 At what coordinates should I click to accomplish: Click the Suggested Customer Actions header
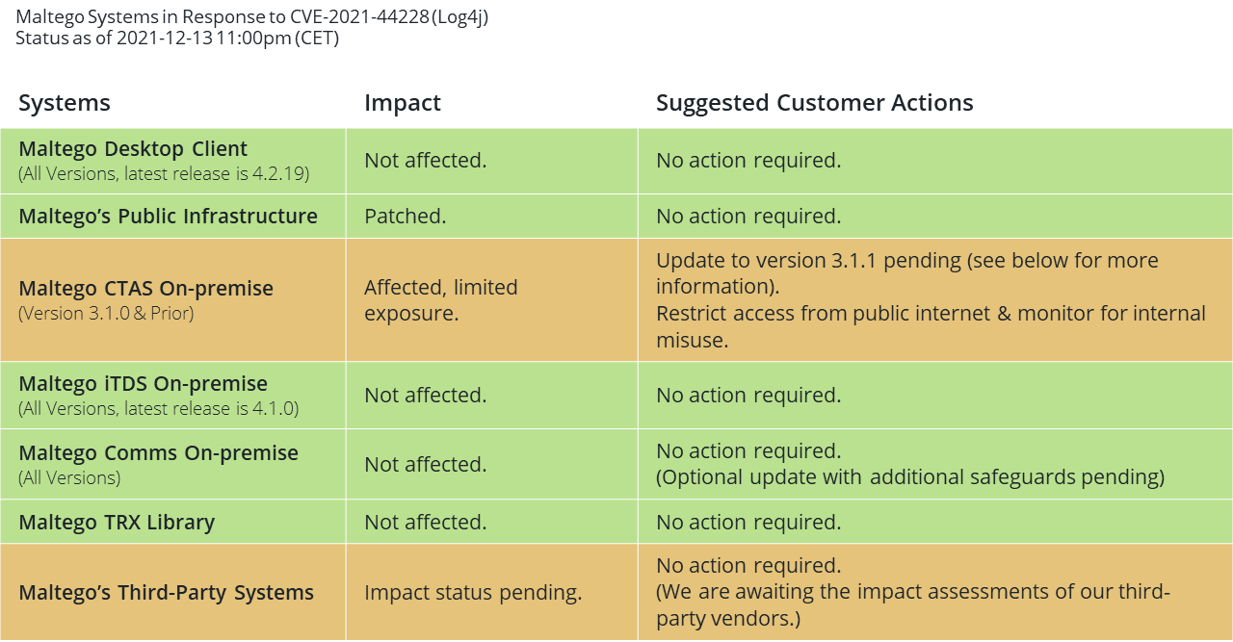pyautogui.click(x=815, y=103)
